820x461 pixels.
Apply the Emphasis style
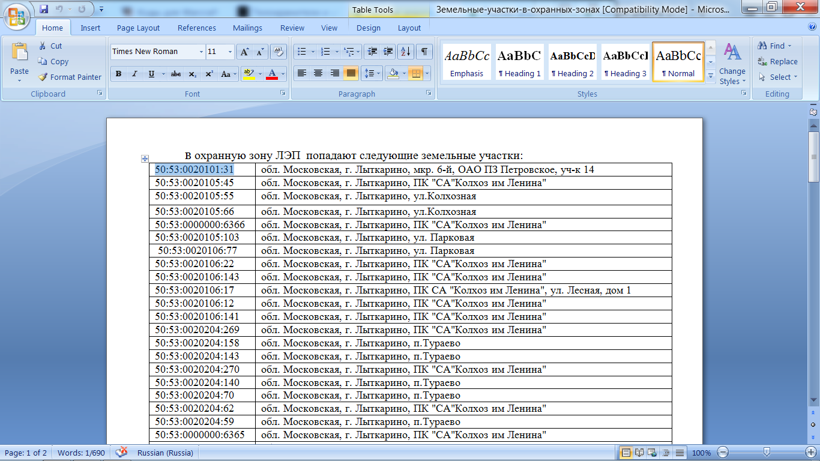coord(467,62)
